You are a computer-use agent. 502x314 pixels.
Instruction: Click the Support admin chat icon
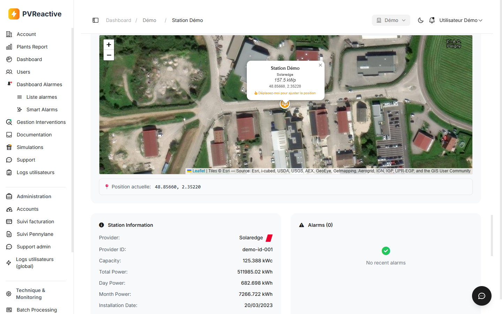[x=9, y=247]
